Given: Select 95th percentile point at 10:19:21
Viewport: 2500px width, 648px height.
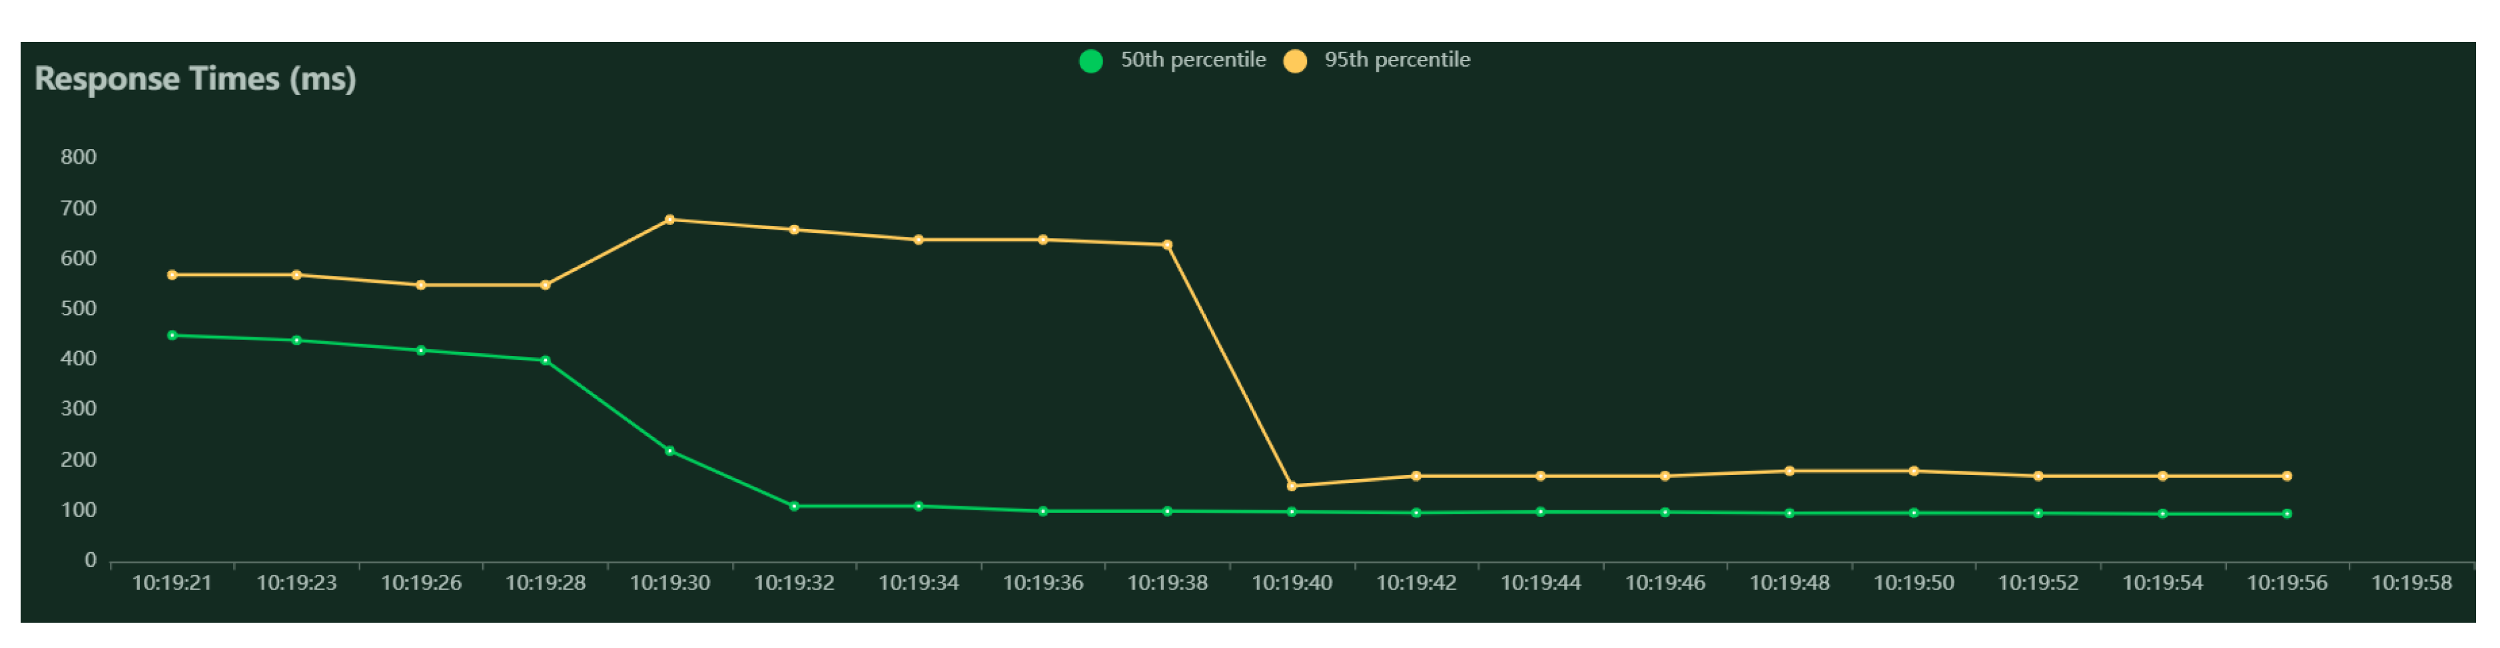Looking at the screenshot, I should [x=173, y=275].
